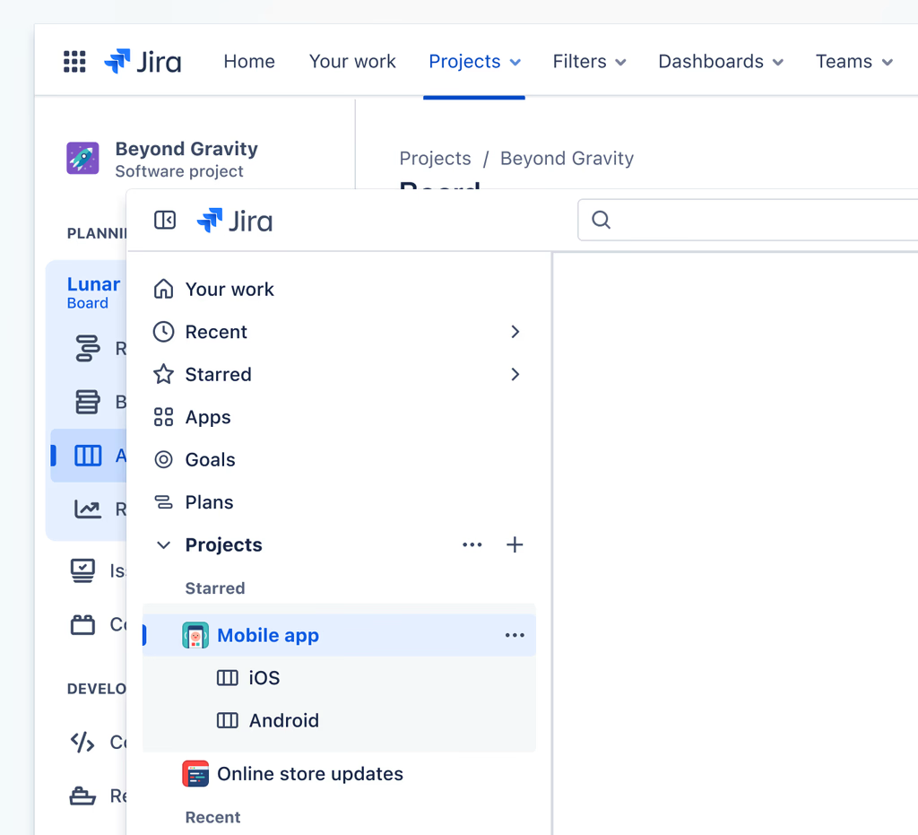Click into the search input field
This screenshot has width=918, height=835.
[x=749, y=220]
